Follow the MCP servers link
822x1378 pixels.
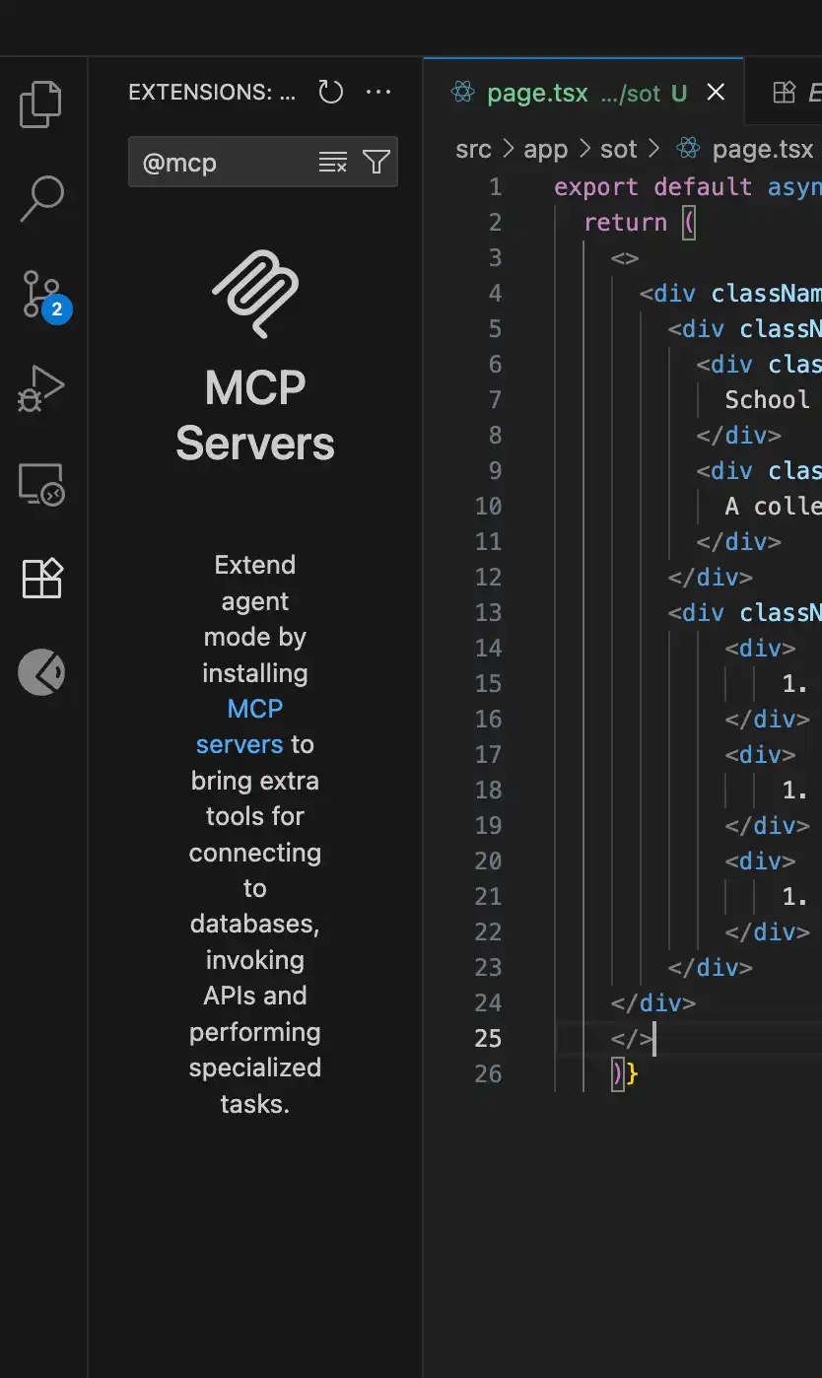coord(240,726)
